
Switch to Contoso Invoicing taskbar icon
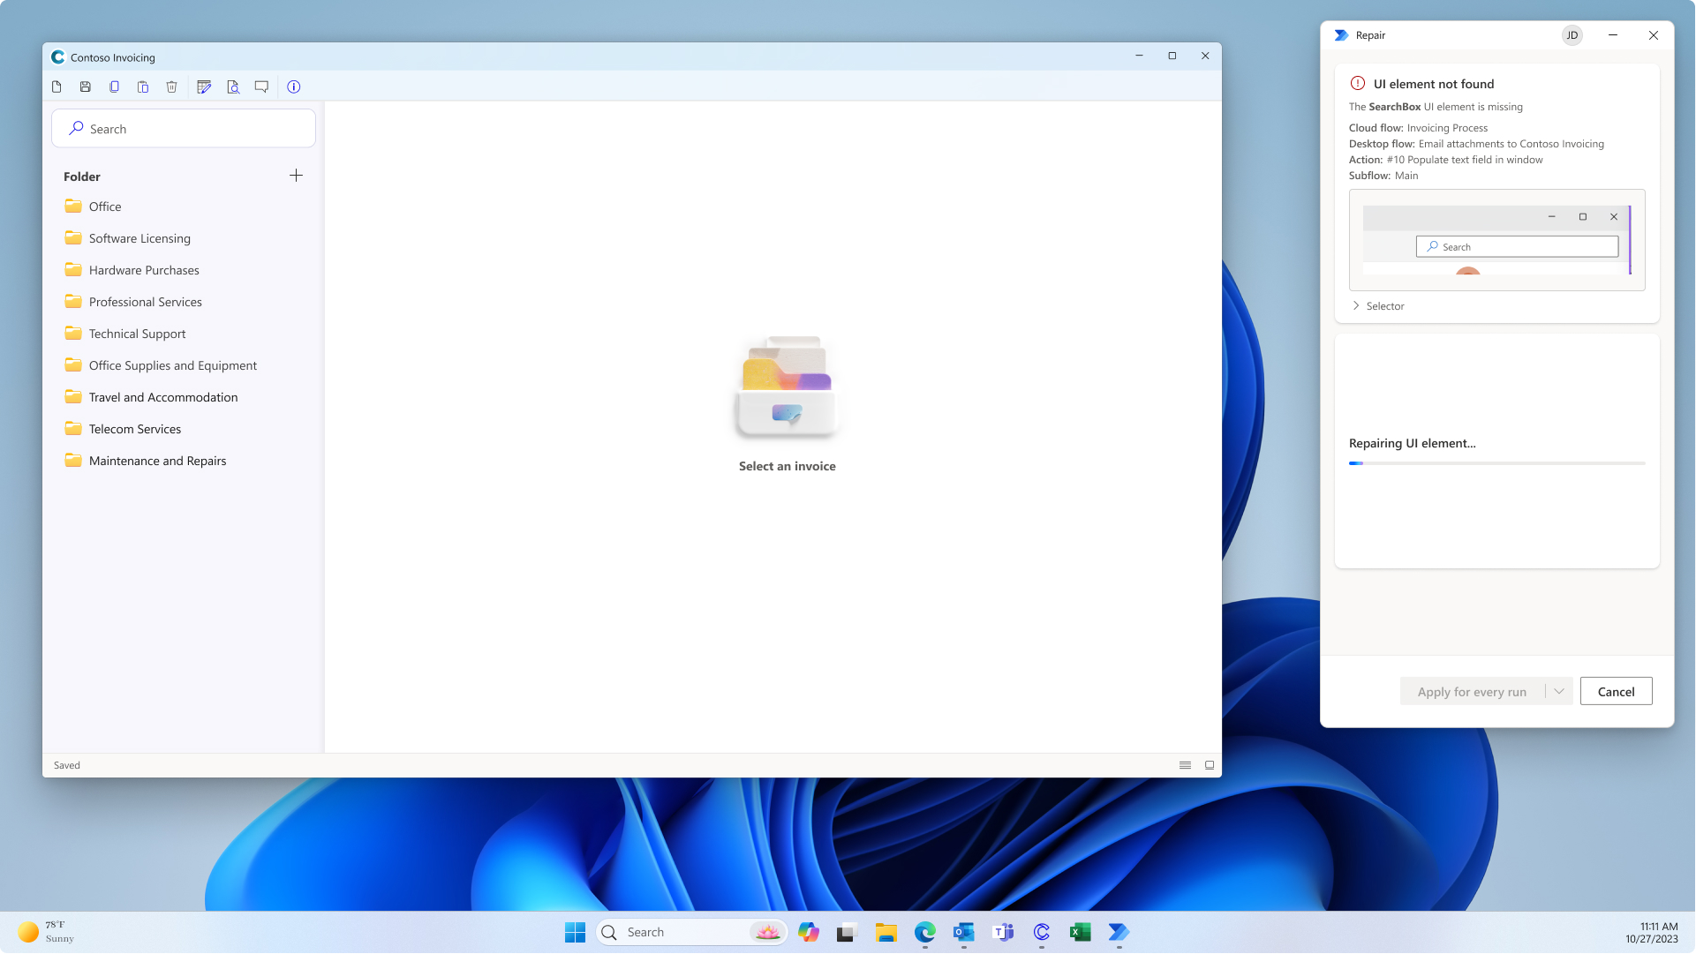pyautogui.click(x=1042, y=932)
